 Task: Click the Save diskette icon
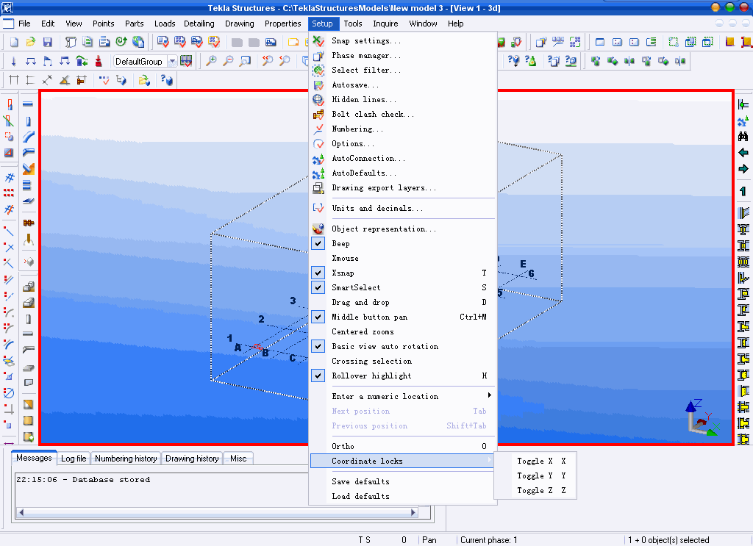click(48, 42)
